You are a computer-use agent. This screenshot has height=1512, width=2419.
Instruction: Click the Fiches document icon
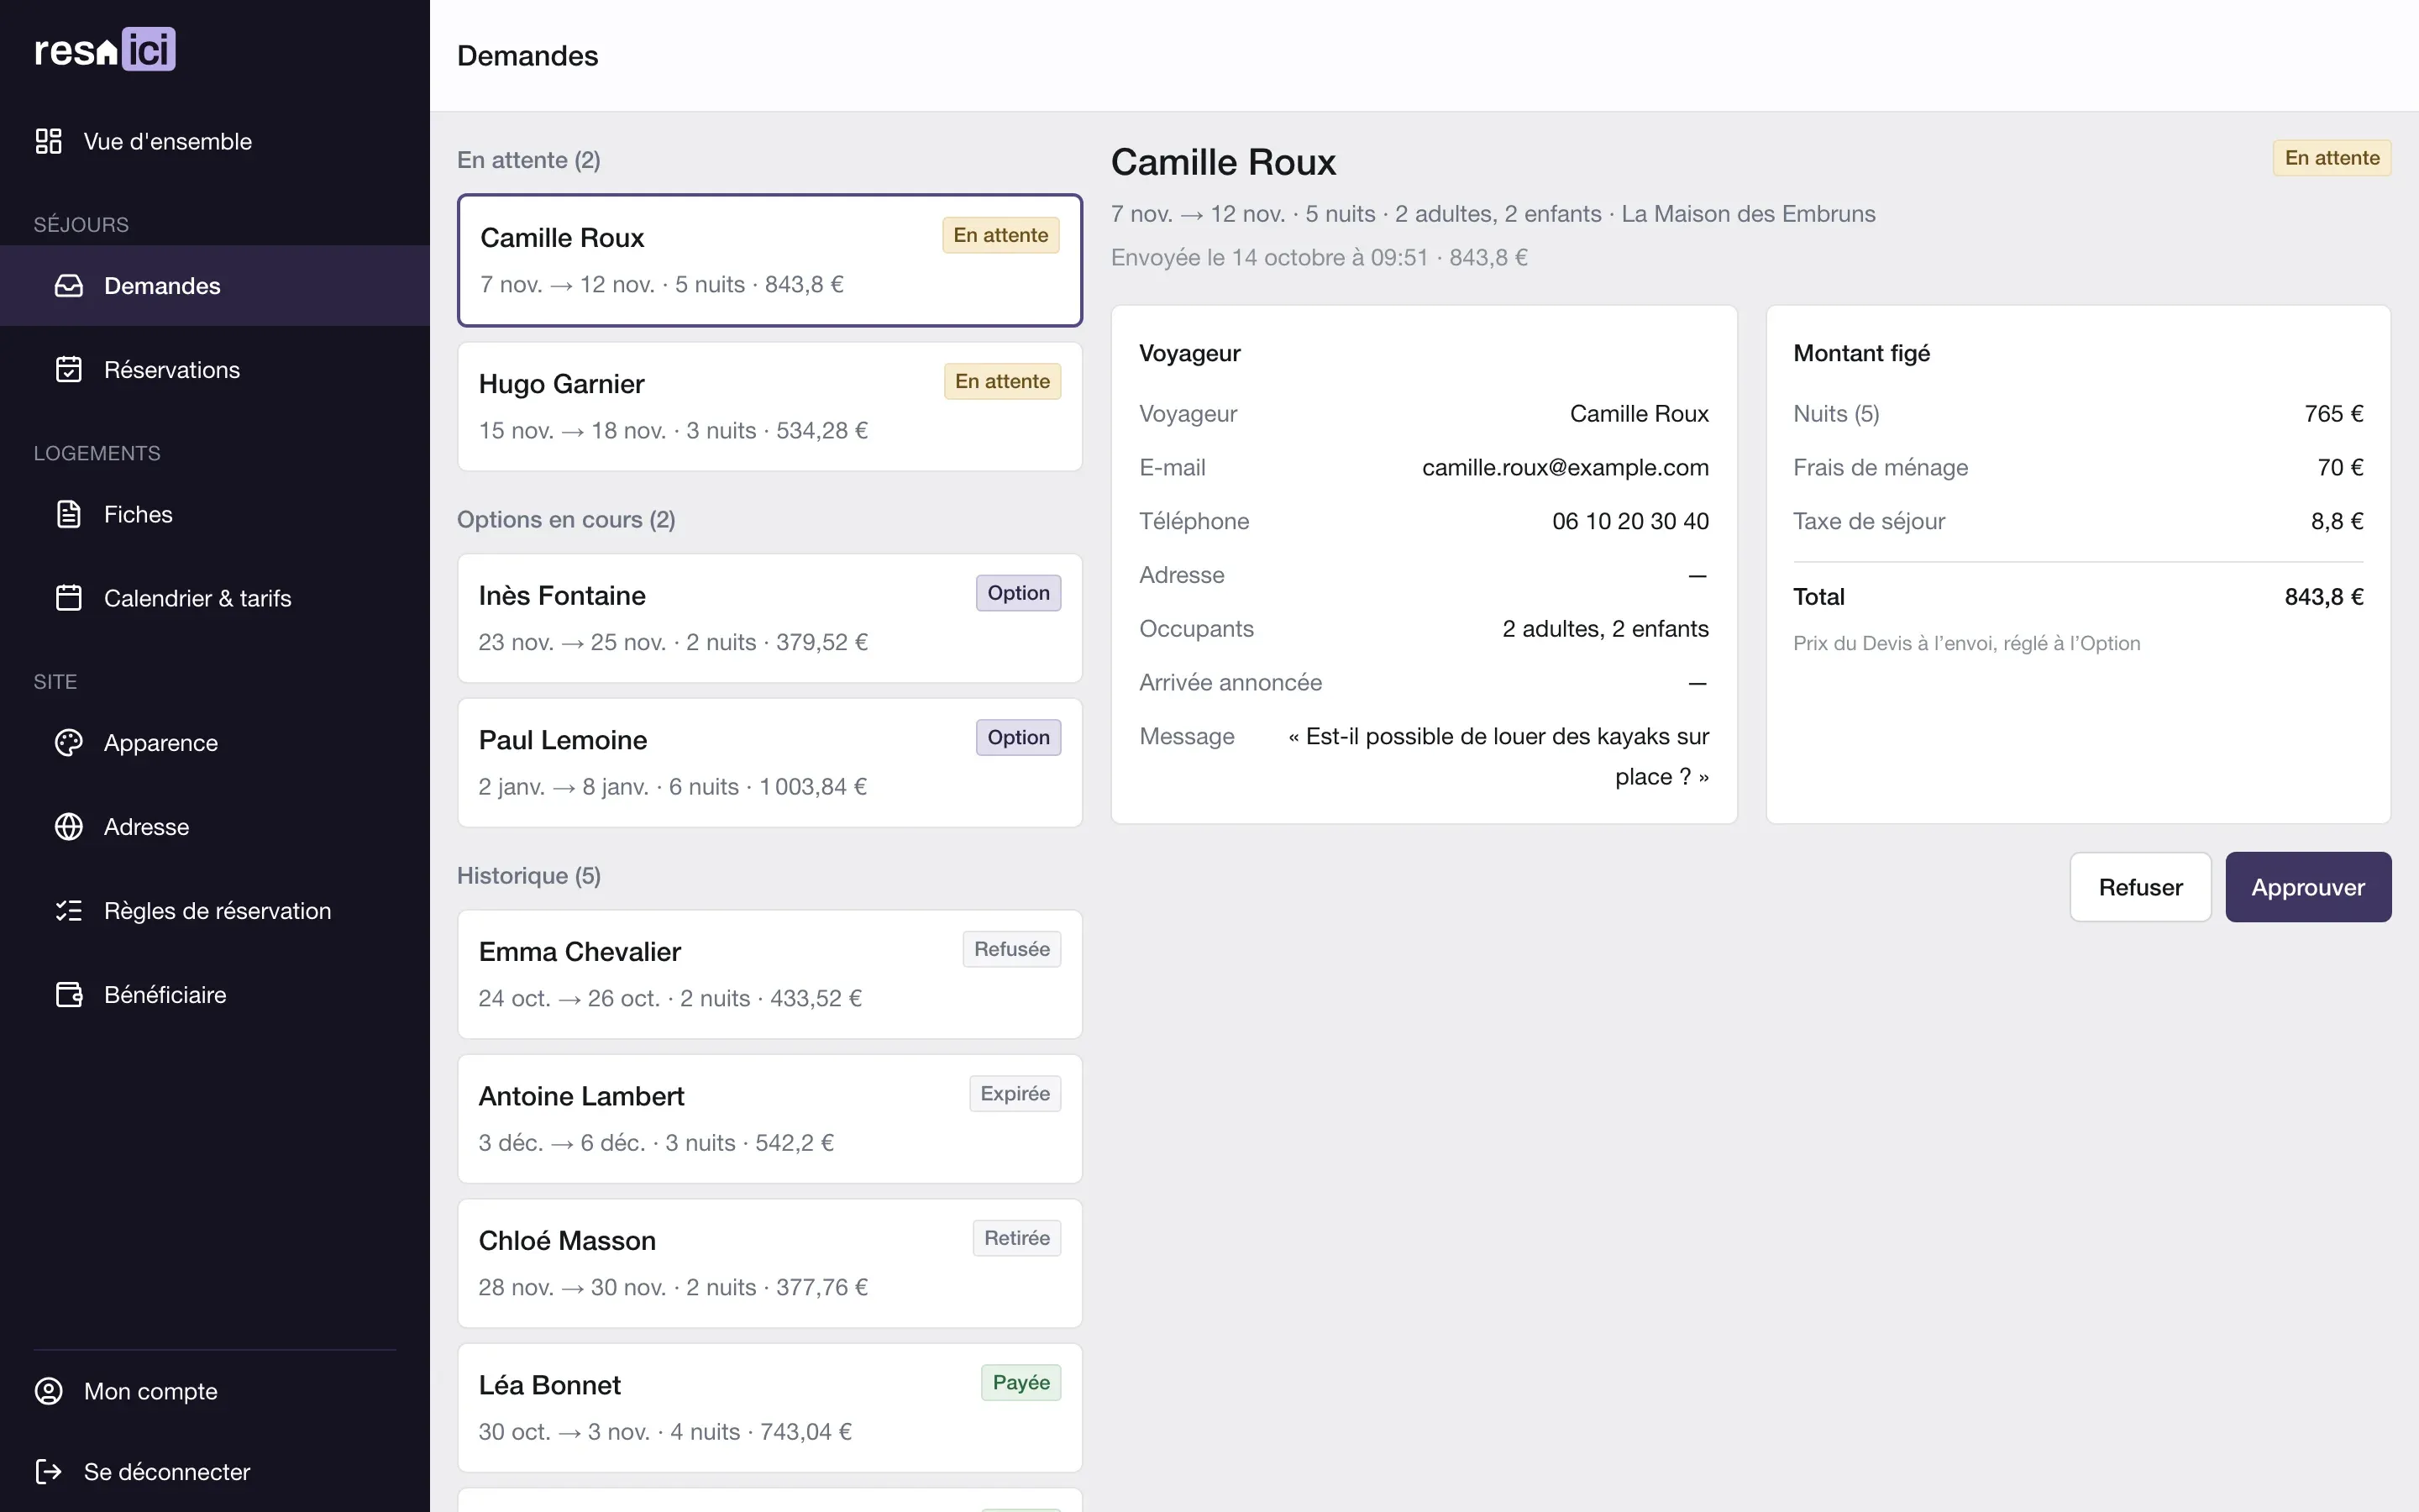click(69, 514)
